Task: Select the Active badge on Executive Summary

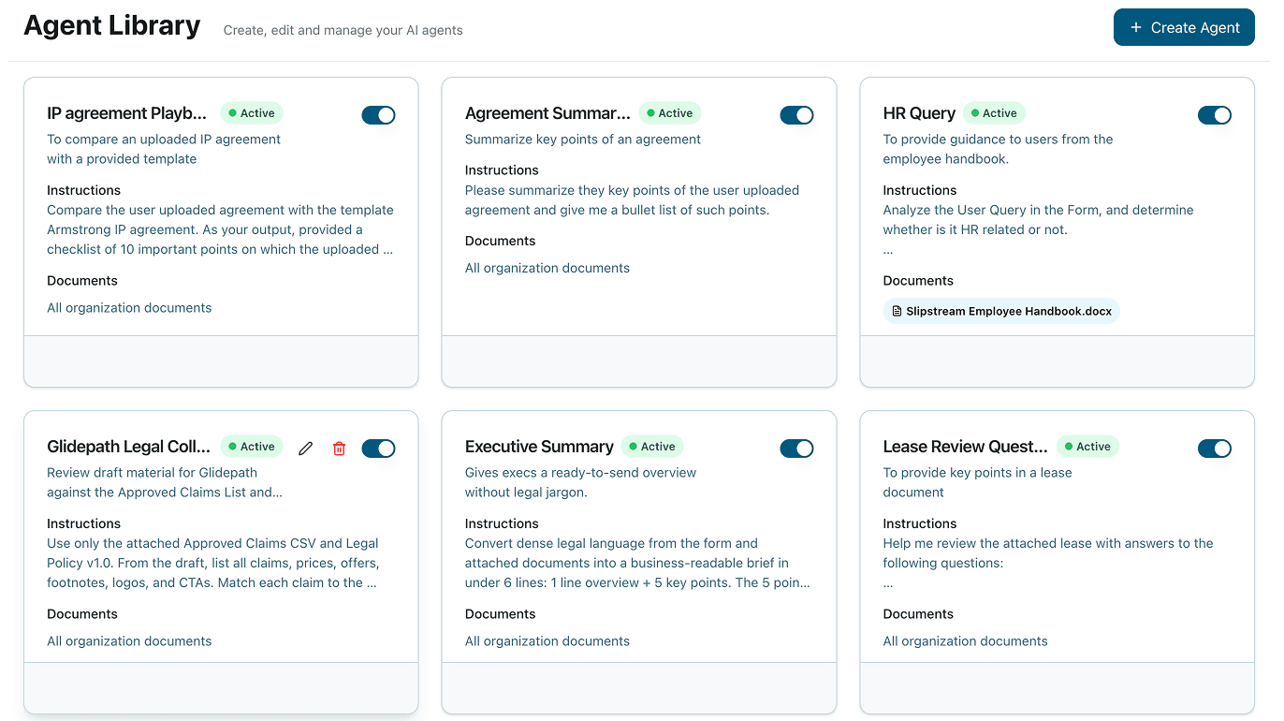Action: coord(652,447)
